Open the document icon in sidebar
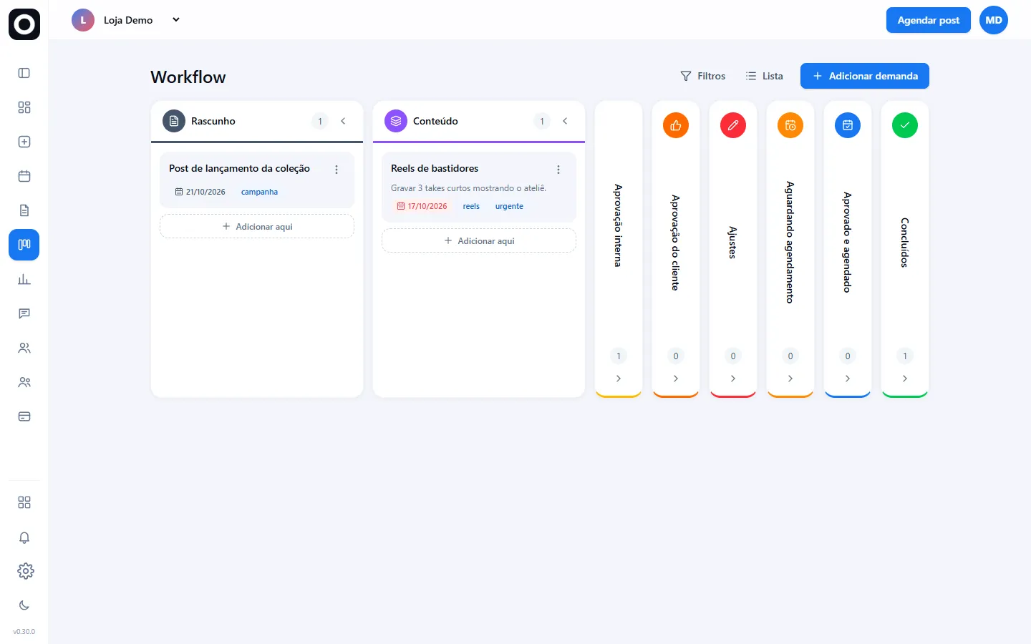1031x644 pixels. pyautogui.click(x=24, y=210)
